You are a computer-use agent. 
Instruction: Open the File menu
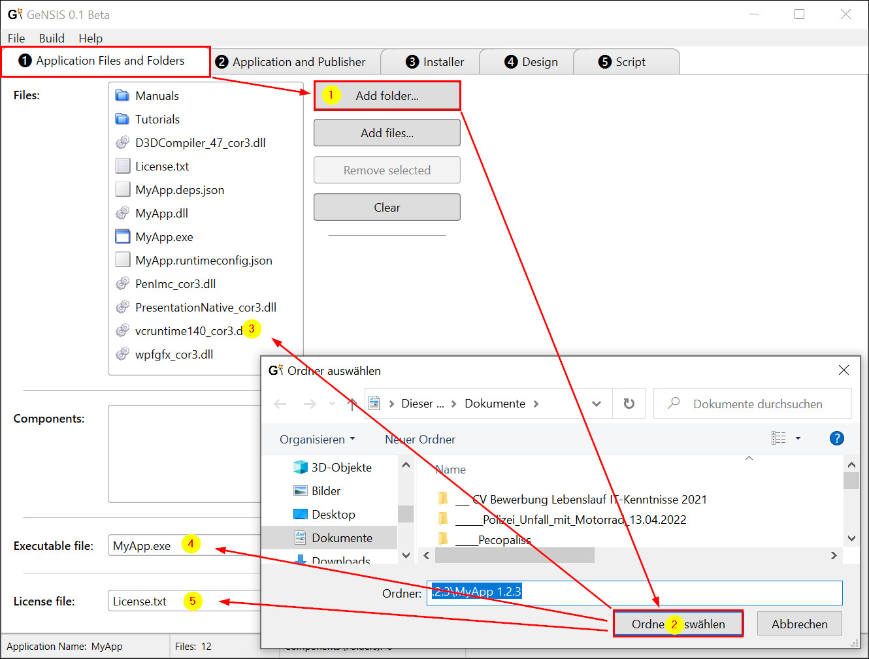pos(16,38)
